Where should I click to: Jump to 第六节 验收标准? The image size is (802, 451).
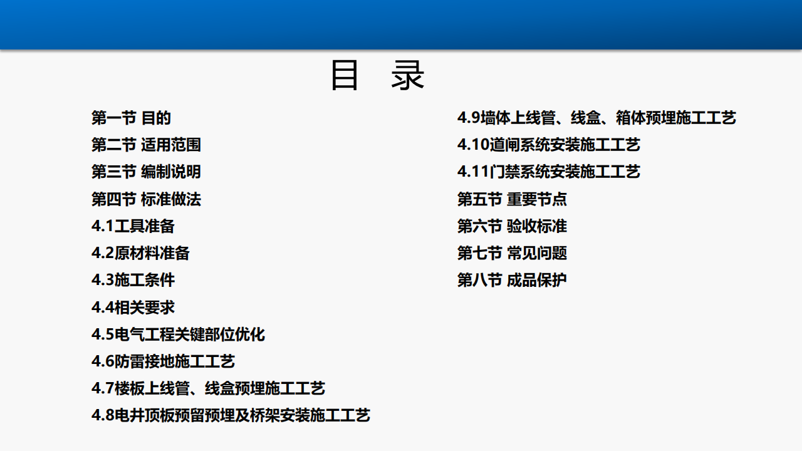click(x=512, y=226)
